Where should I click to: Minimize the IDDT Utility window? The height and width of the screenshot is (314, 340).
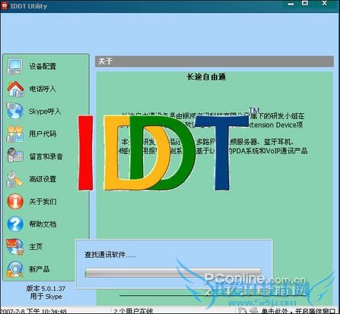coord(291,4)
